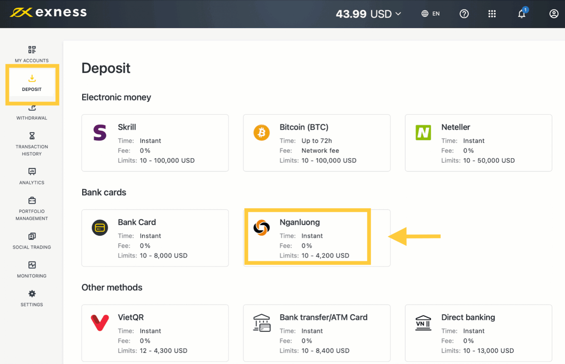This screenshot has width=565, height=364.
Task: Click the Other methods section heading
Action: [x=112, y=287]
